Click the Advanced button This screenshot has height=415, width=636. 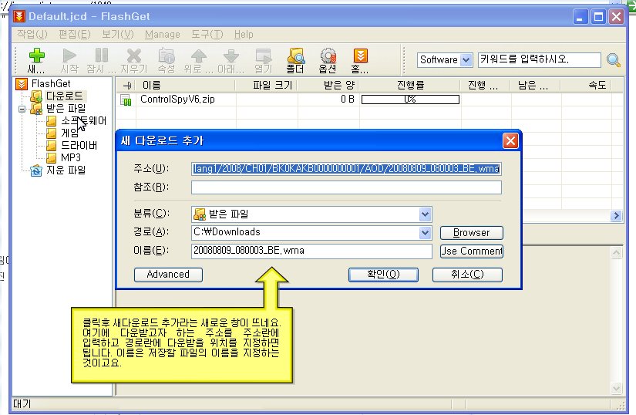(168, 274)
